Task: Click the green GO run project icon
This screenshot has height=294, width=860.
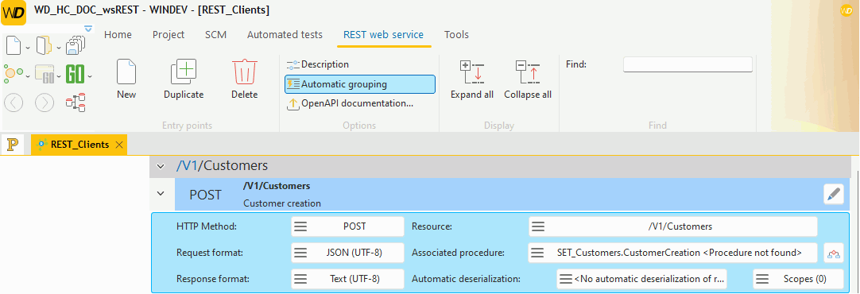Action: pos(76,73)
